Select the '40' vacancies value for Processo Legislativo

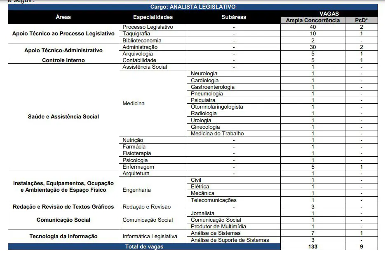(312, 27)
